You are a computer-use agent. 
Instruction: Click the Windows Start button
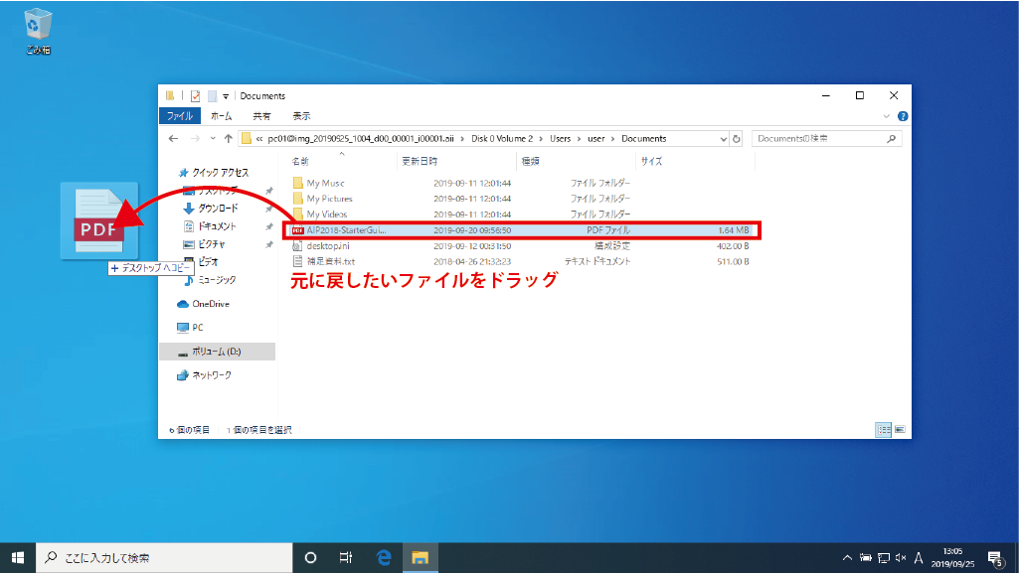point(18,557)
